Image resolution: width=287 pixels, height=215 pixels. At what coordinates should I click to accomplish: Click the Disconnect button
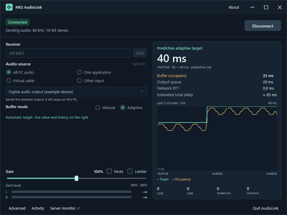[263, 26]
